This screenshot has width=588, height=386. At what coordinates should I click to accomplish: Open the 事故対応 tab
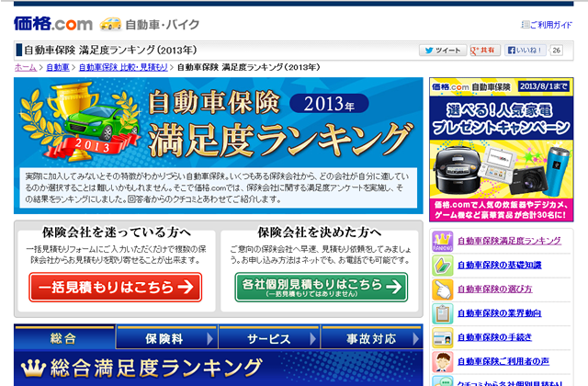click(x=371, y=338)
